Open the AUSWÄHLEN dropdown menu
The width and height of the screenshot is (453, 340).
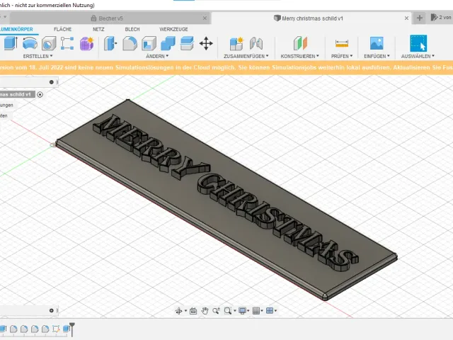click(x=418, y=56)
